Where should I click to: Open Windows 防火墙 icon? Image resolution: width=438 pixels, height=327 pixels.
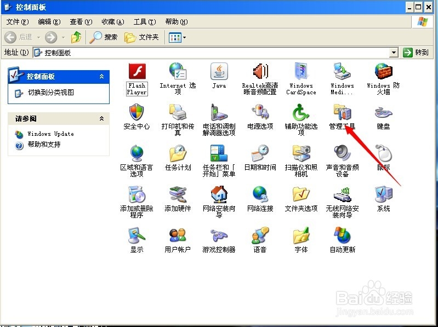tap(383, 71)
